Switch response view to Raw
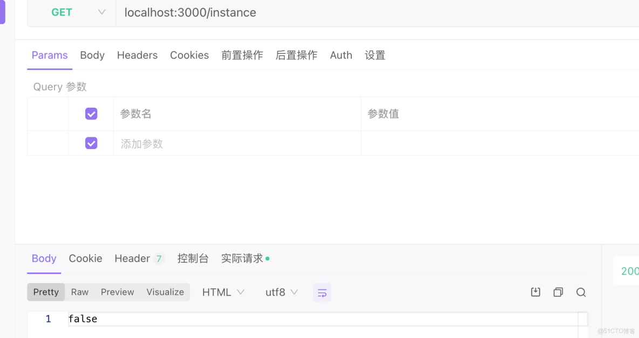639x338 pixels. pyautogui.click(x=79, y=292)
